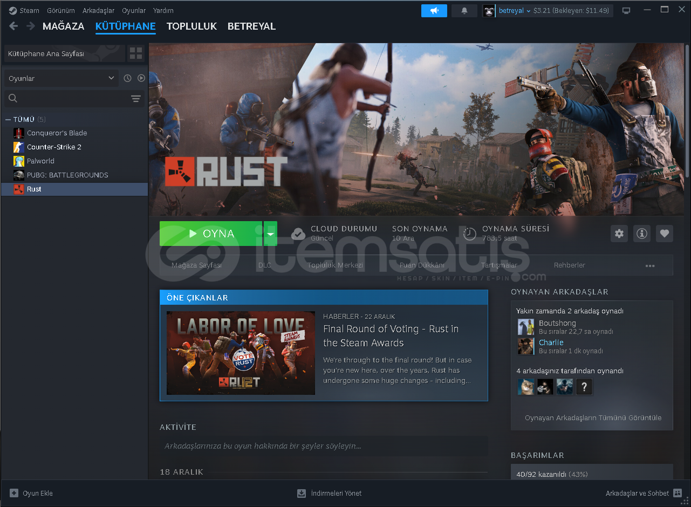
Task: Open advanced library filter options icon
Action: pos(136,98)
